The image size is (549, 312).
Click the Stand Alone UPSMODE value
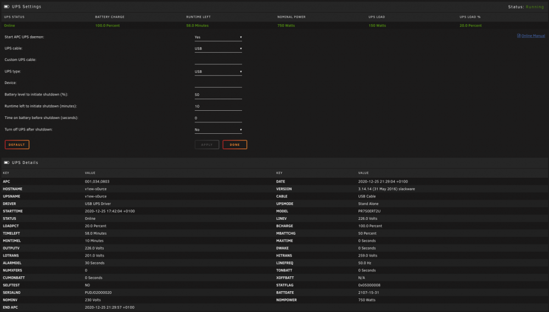(x=368, y=203)
